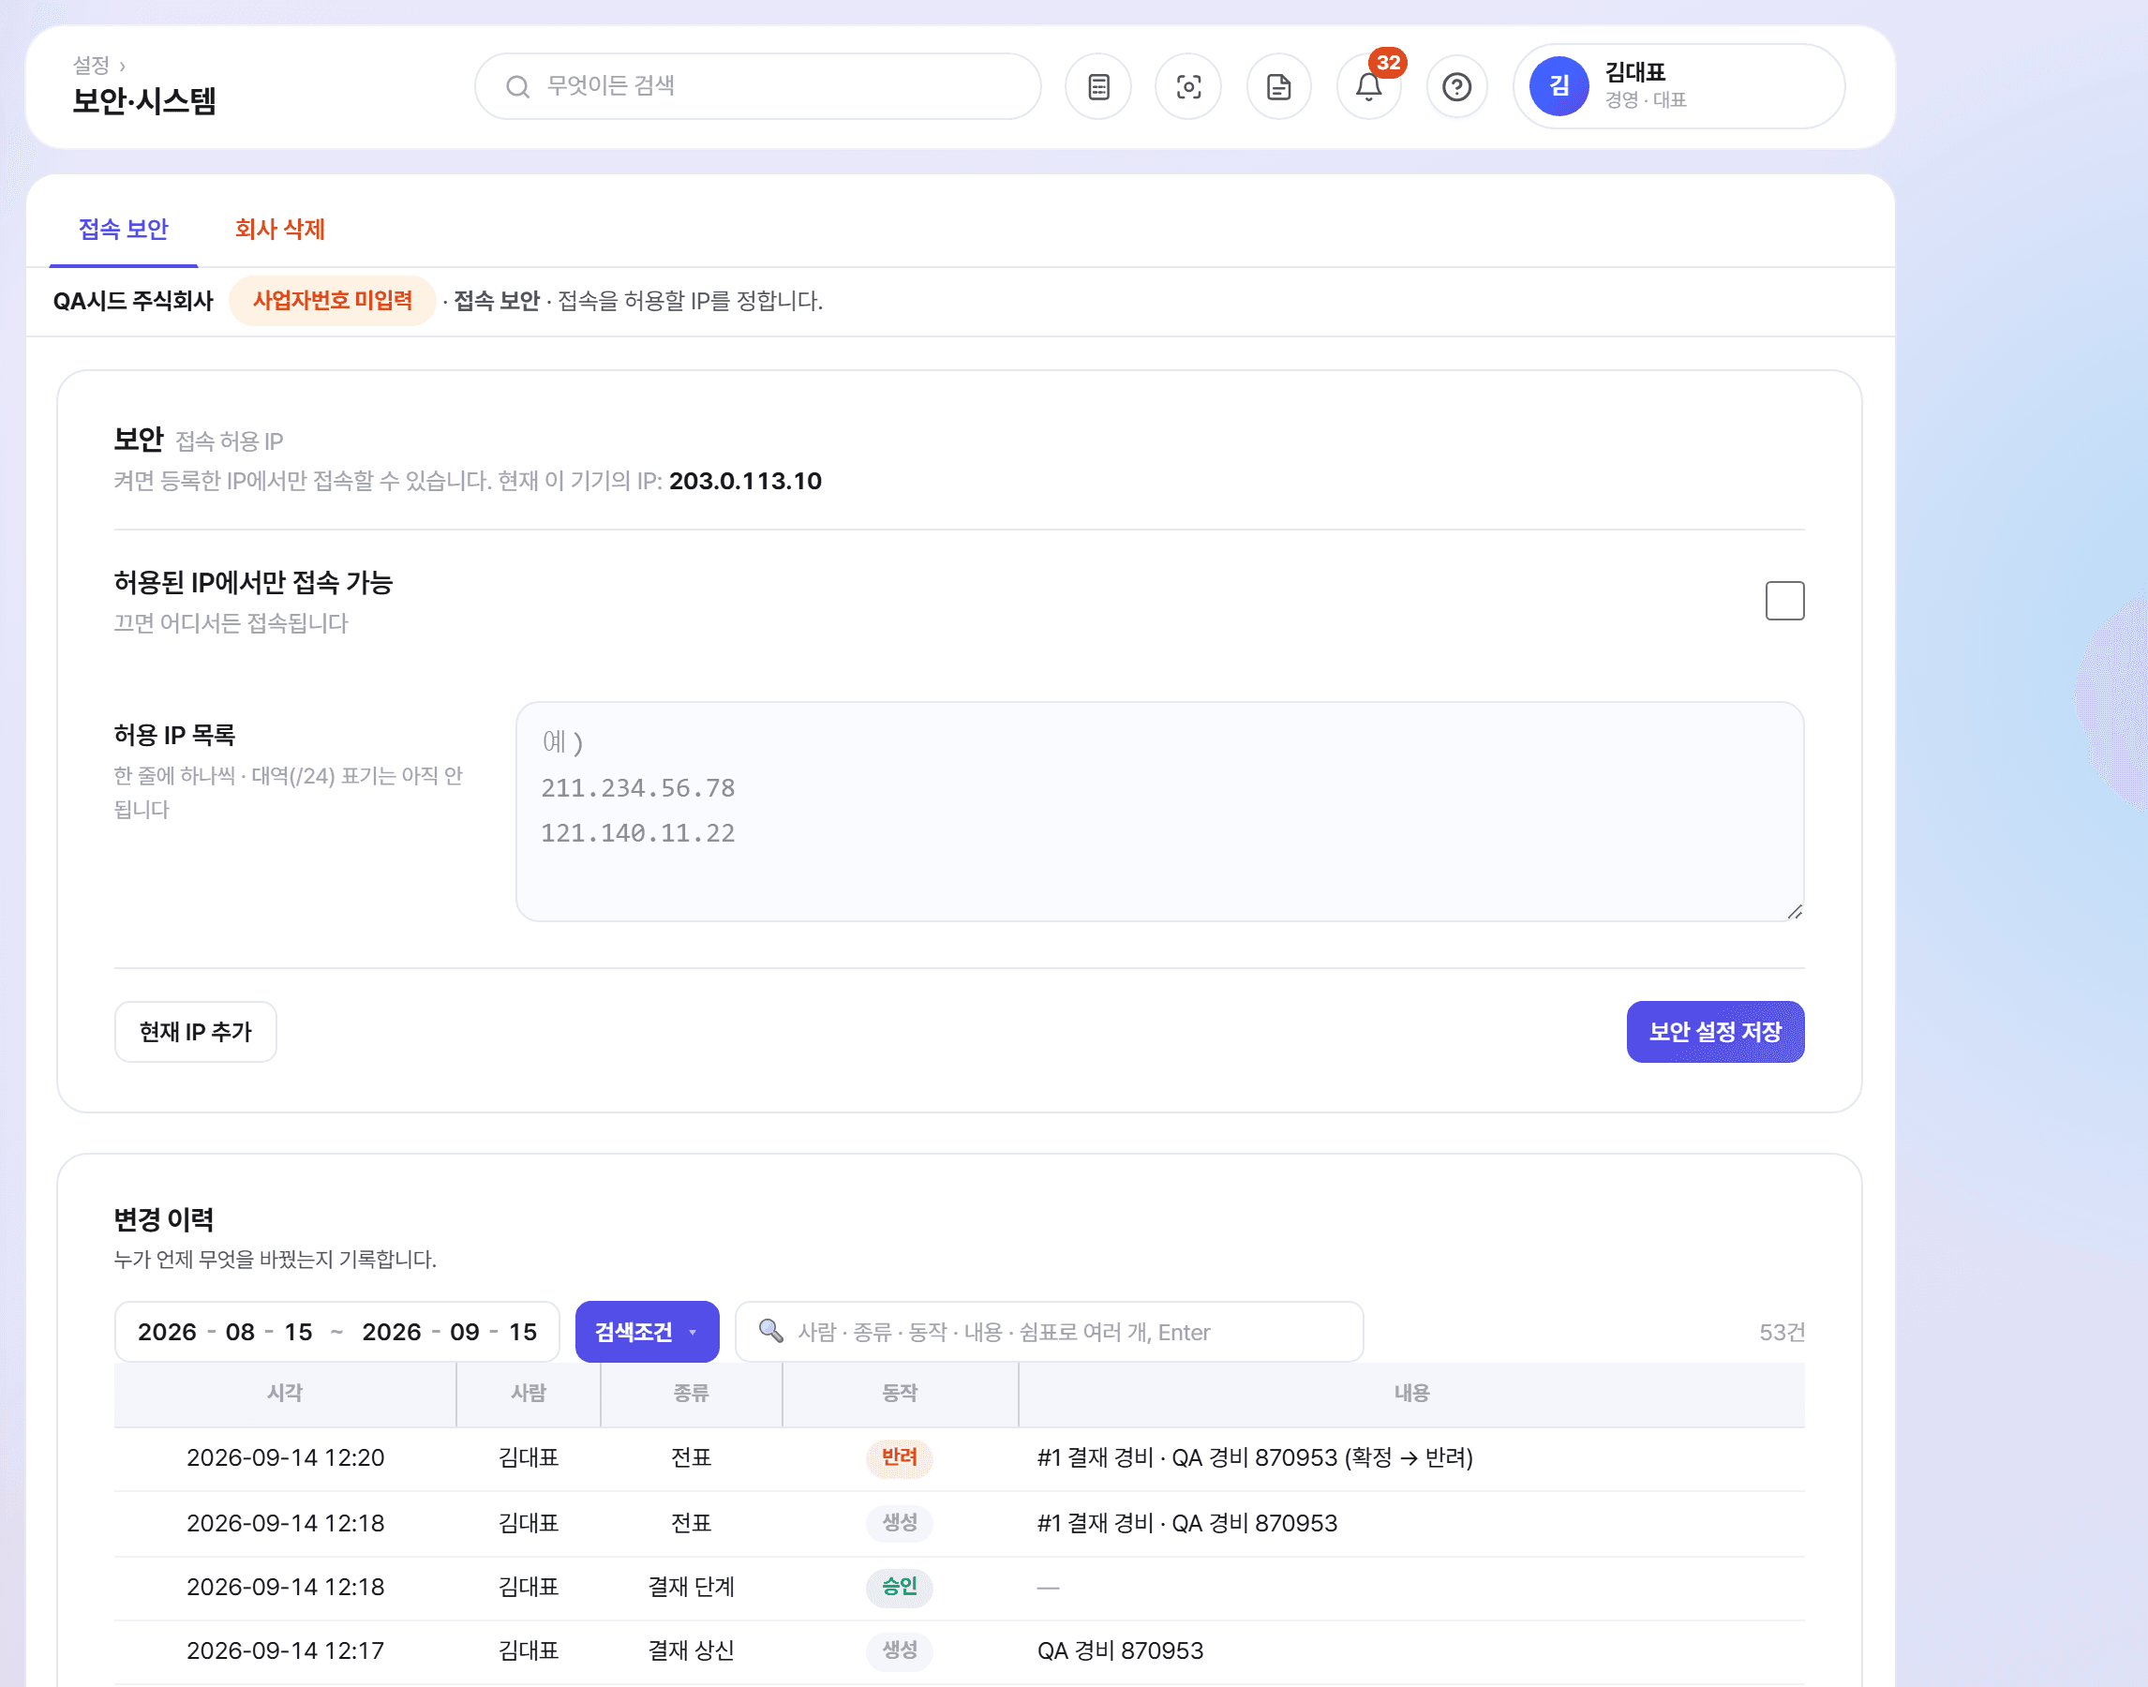Click 설정 breadcrumb link
Viewport: 2148px width, 1687px height.
[91, 66]
